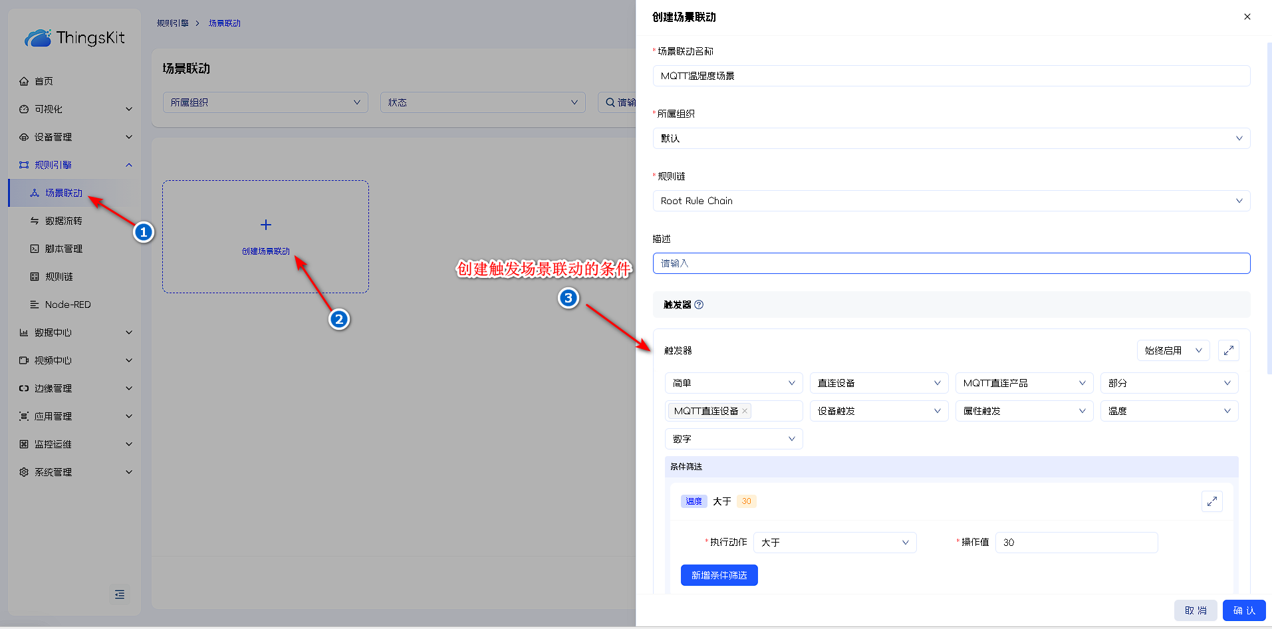Click the 描述 description input field
1272x629 pixels.
[x=951, y=263]
